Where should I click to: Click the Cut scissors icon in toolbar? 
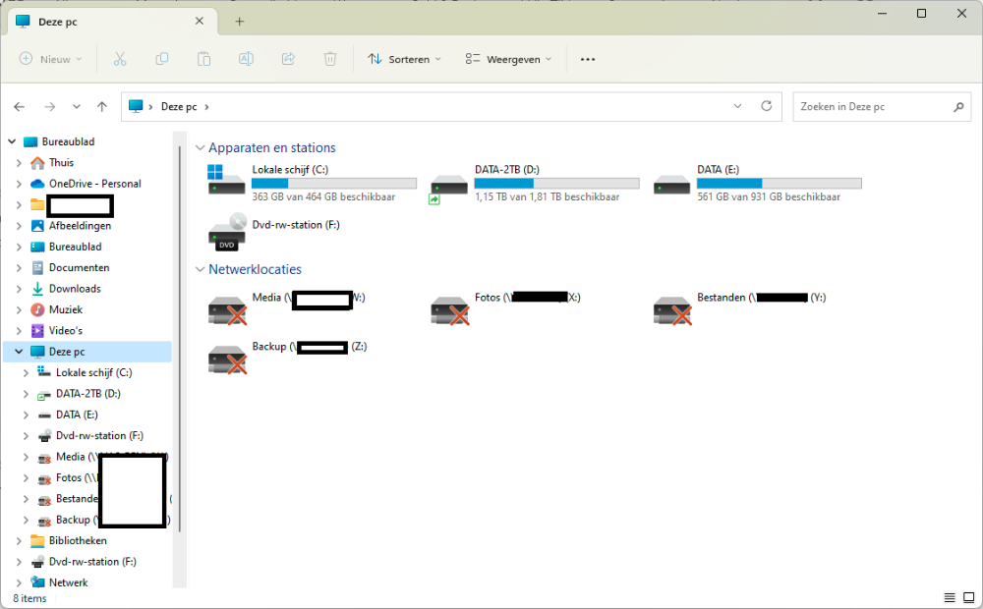[x=120, y=59]
